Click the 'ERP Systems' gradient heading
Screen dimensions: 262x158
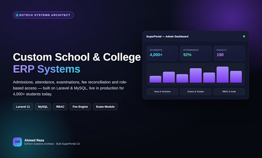47,69
